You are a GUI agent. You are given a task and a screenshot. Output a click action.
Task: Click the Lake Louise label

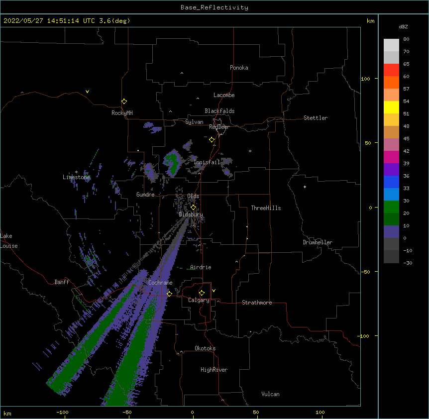(x=9, y=241)
